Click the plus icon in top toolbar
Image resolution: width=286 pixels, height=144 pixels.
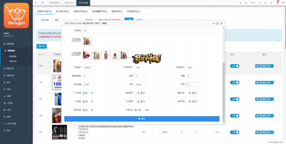[271, 3]
